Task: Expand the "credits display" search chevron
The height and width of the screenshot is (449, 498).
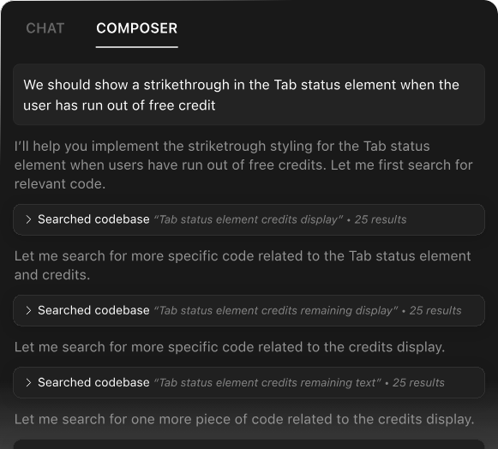Action: click(x=28, y=219)
